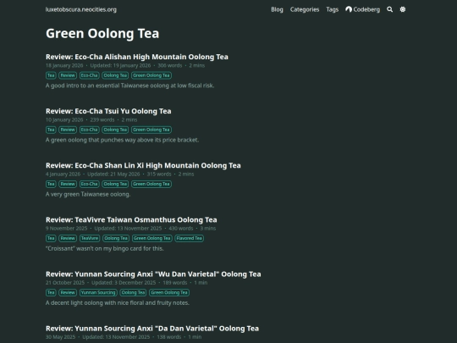Image resolution: width=457 pixels, height=343 pixels.
Task: Toggle the light/dark theme sun icon
Action: [x=403, y=9]
